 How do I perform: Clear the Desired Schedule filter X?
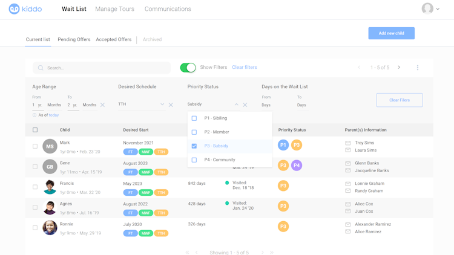(171, 105)
